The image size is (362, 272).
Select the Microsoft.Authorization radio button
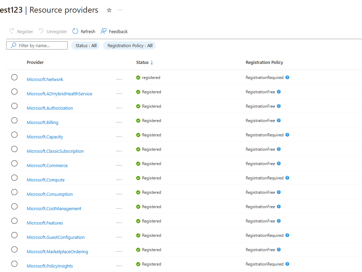14,106
